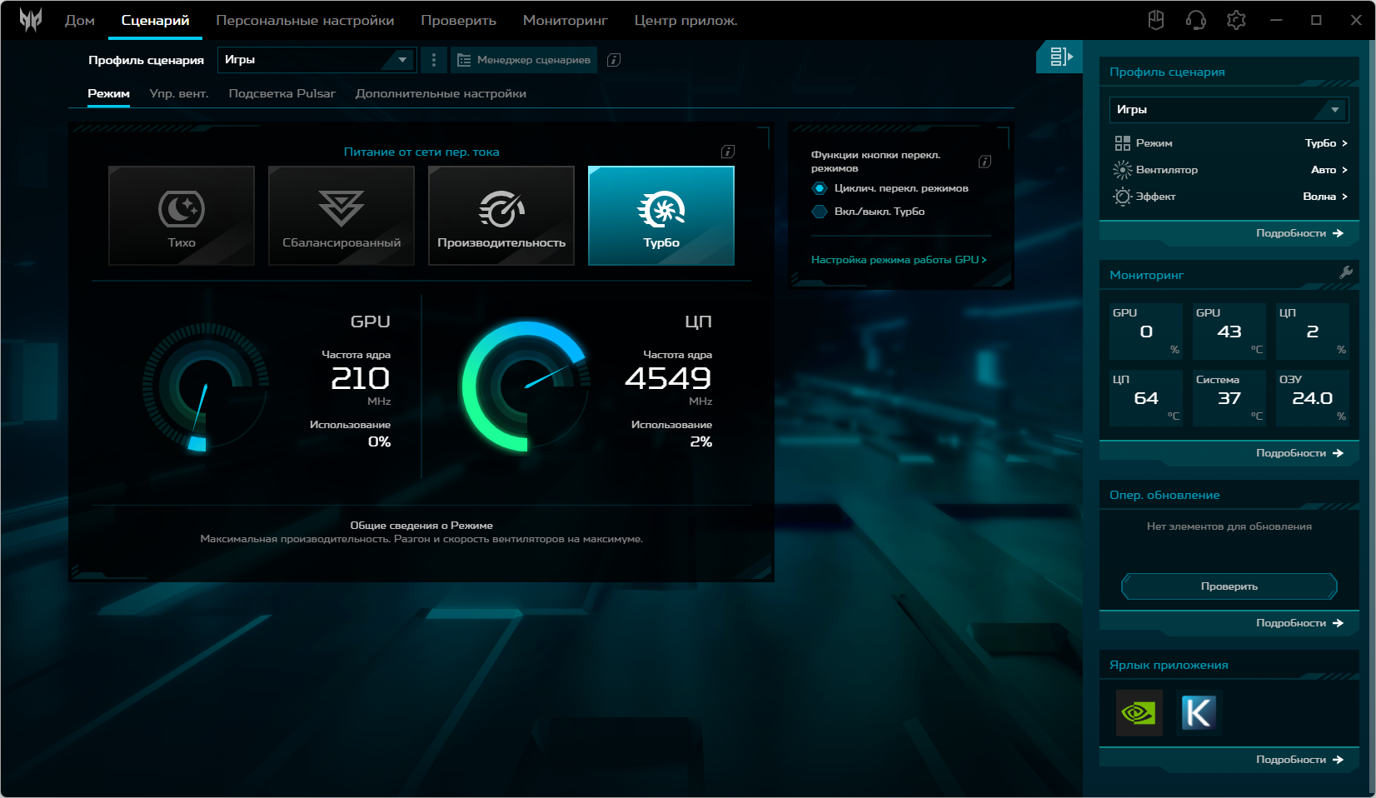Viewport: 1376px width, 798px height.
Task: Expand Эффект Волна setting in sidebar
Action: pyautogui.click(x=1229, y=197)
